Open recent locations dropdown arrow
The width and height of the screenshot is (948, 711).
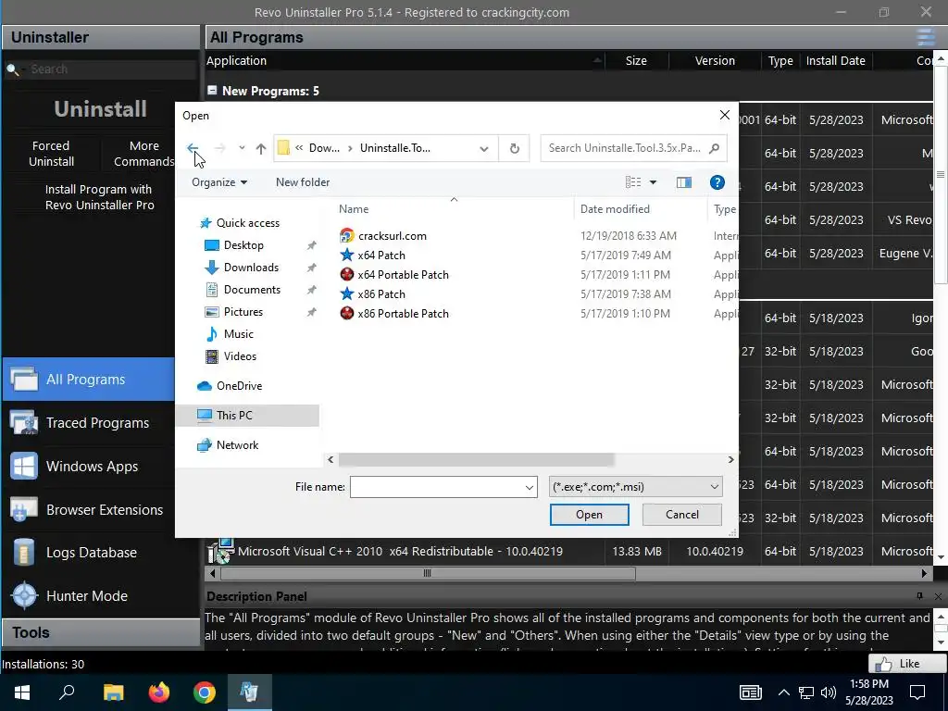(242, 148)
